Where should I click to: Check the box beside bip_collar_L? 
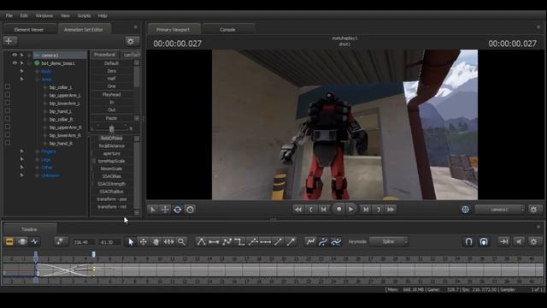pos(8,86)
